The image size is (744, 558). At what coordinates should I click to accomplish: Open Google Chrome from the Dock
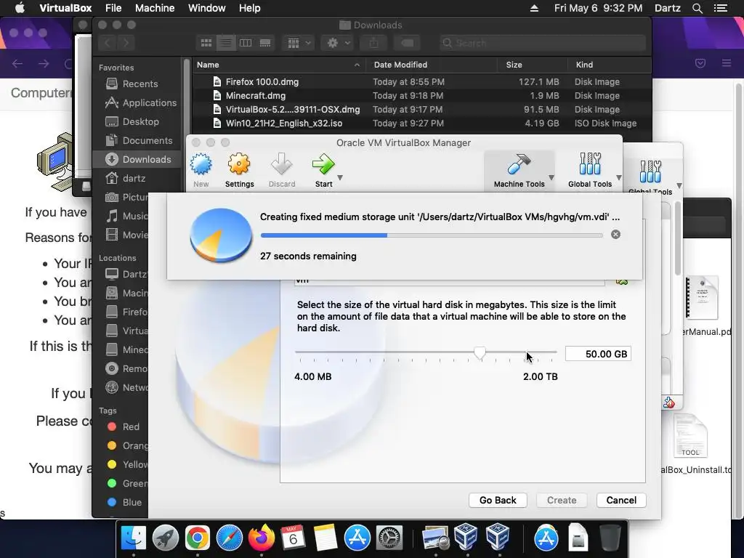[x=198, y=538]
